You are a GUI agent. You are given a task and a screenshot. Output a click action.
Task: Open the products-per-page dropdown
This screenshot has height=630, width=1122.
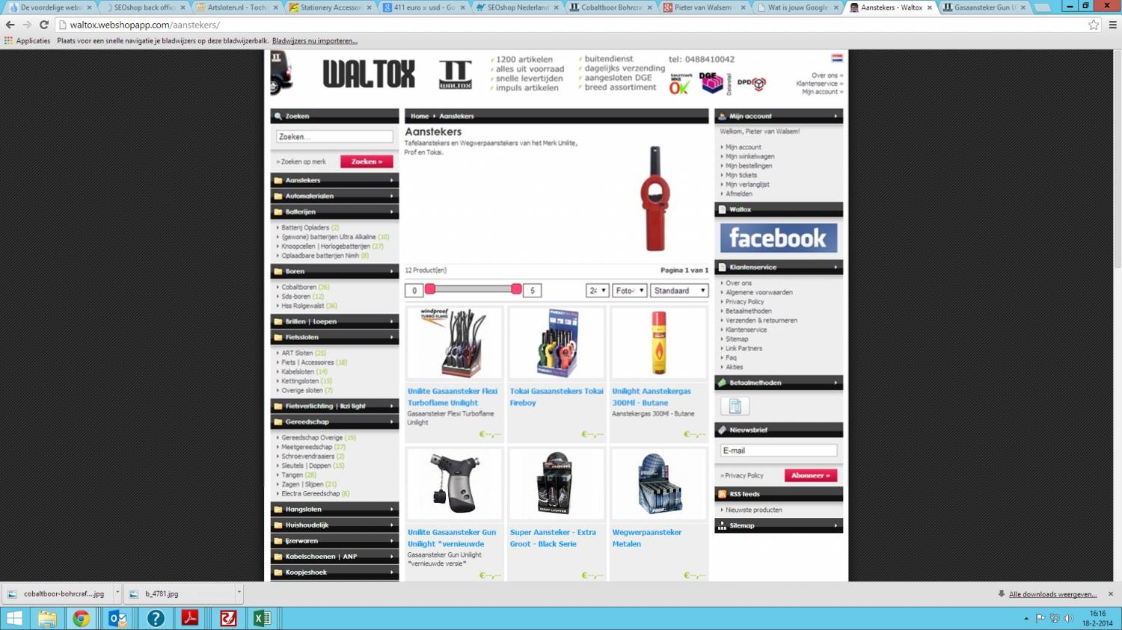tap(596, 291)
